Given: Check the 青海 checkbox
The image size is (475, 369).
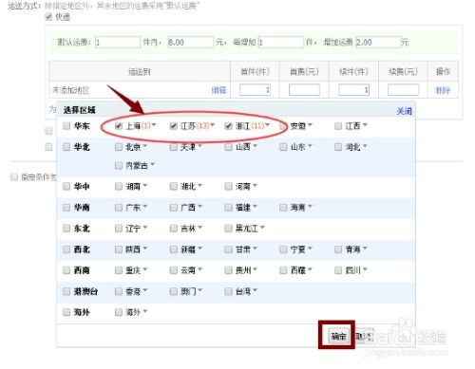Looking at the screenshot, I should [338, 249].
